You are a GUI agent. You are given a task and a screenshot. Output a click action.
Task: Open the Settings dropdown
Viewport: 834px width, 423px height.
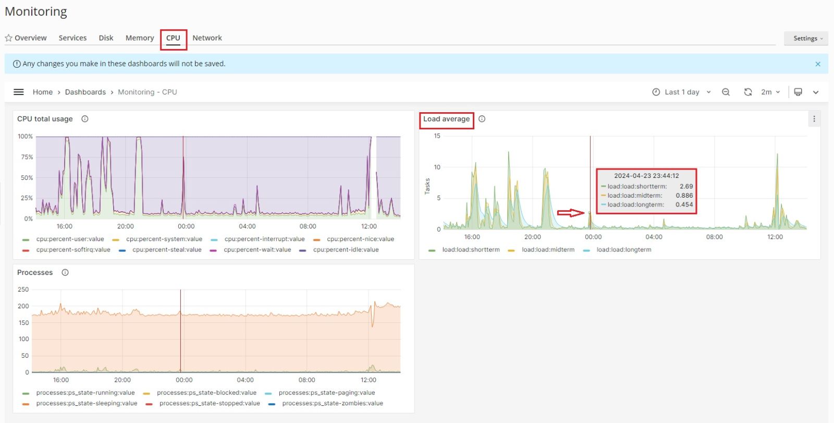(x=806, y=38)
